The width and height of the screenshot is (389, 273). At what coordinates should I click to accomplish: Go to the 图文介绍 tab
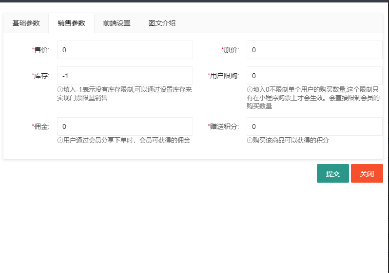click(x=162, y=23)
